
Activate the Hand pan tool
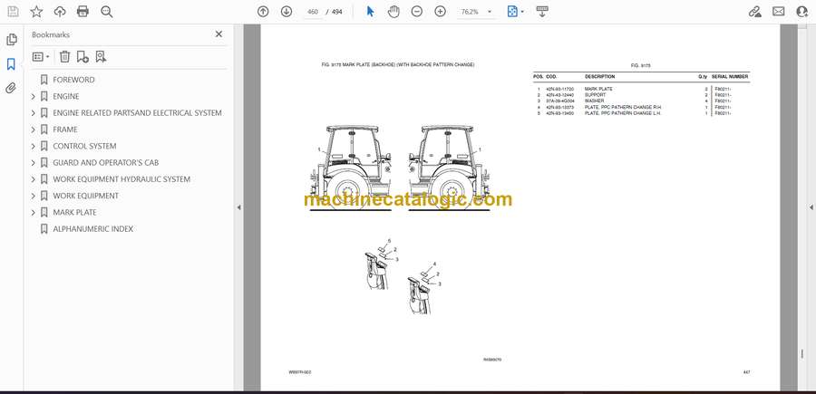point(393,12)
